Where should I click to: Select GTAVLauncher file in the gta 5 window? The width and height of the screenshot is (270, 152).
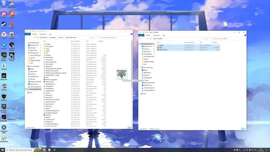pos(163,50)
